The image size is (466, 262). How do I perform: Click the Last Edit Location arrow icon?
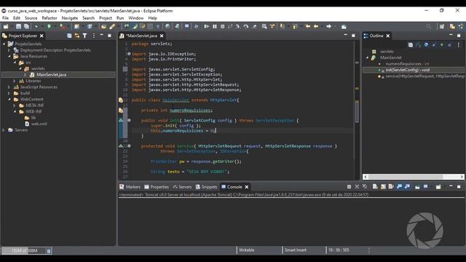click(308, 26)
